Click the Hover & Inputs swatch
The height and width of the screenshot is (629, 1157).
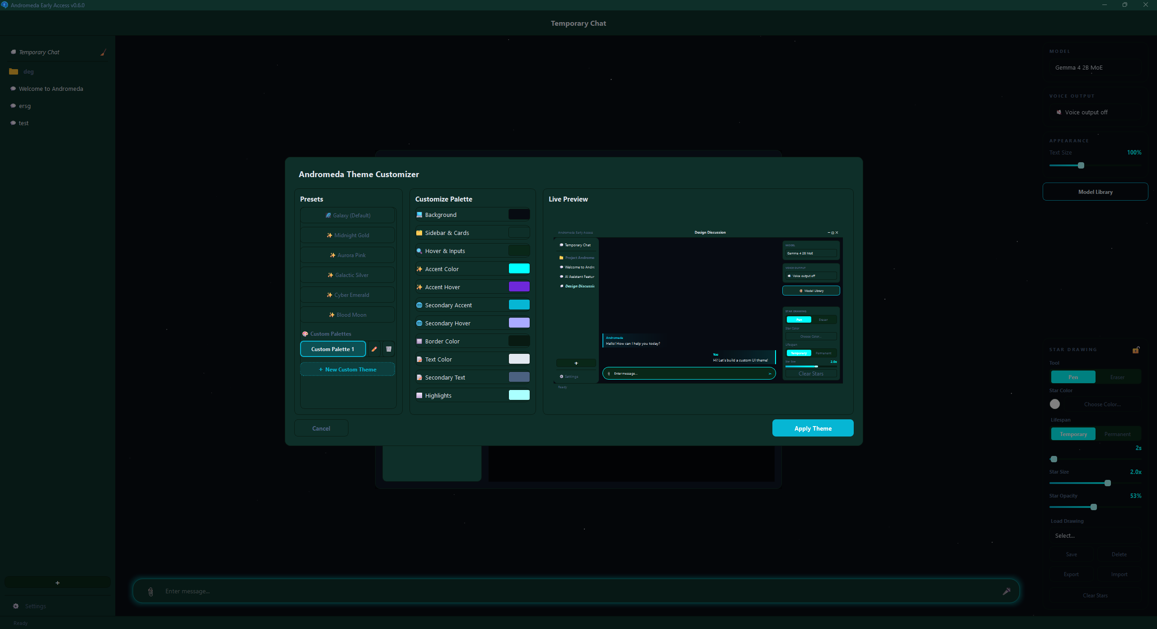pyautogui.click(x=519, y=250)
